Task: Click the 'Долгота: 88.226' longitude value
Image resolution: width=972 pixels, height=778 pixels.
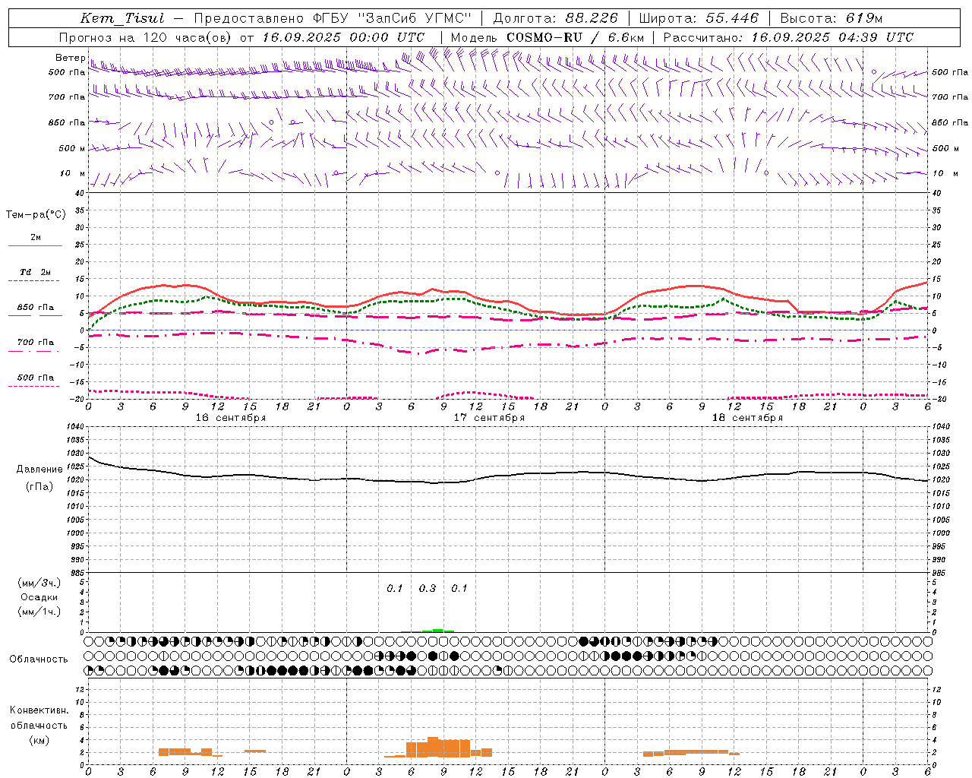Action: [556, 18]
